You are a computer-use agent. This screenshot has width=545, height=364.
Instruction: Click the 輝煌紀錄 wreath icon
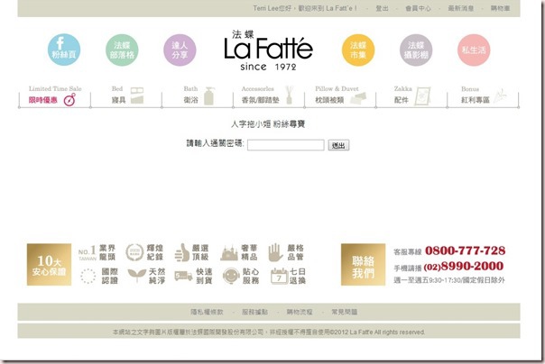coord(134,252)
